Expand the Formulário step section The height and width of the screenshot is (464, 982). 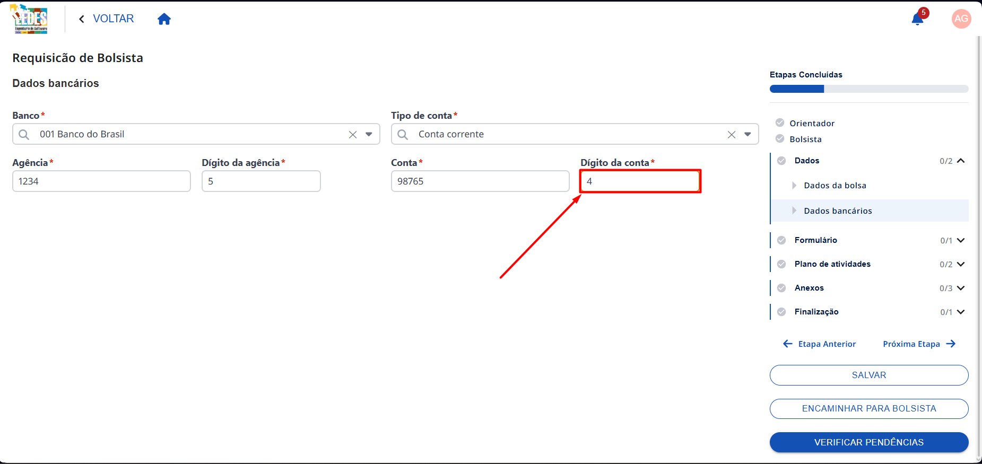pyautogui.click(x=961, y=240)
